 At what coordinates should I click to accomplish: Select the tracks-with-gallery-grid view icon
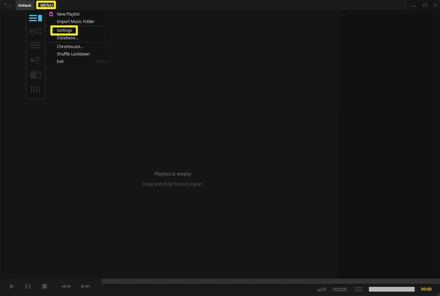point(36,31)
